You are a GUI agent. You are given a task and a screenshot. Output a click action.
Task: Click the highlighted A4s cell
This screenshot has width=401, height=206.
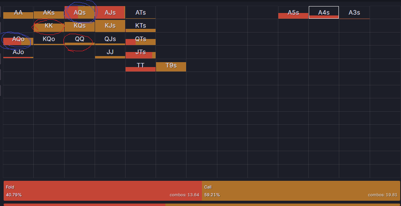coord(324,13)
